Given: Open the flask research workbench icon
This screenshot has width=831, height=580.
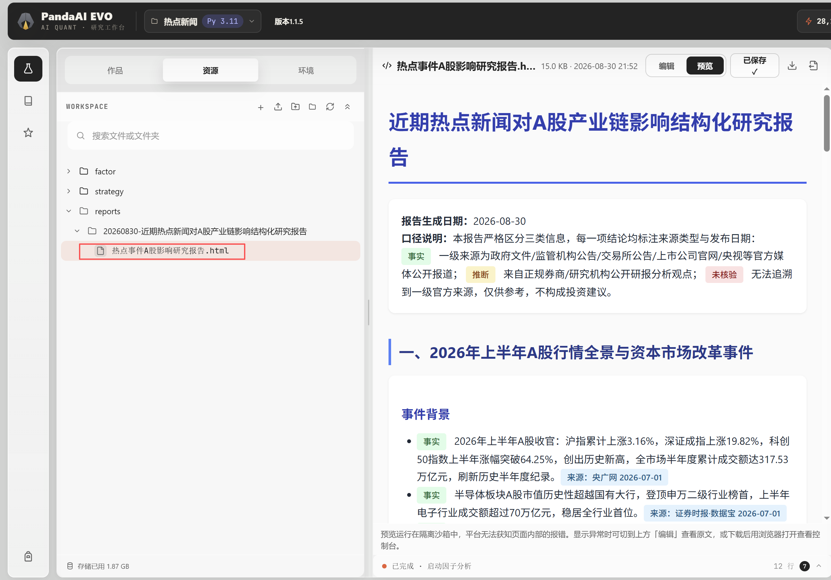Looking at the screenshot, I should point(28,69).
